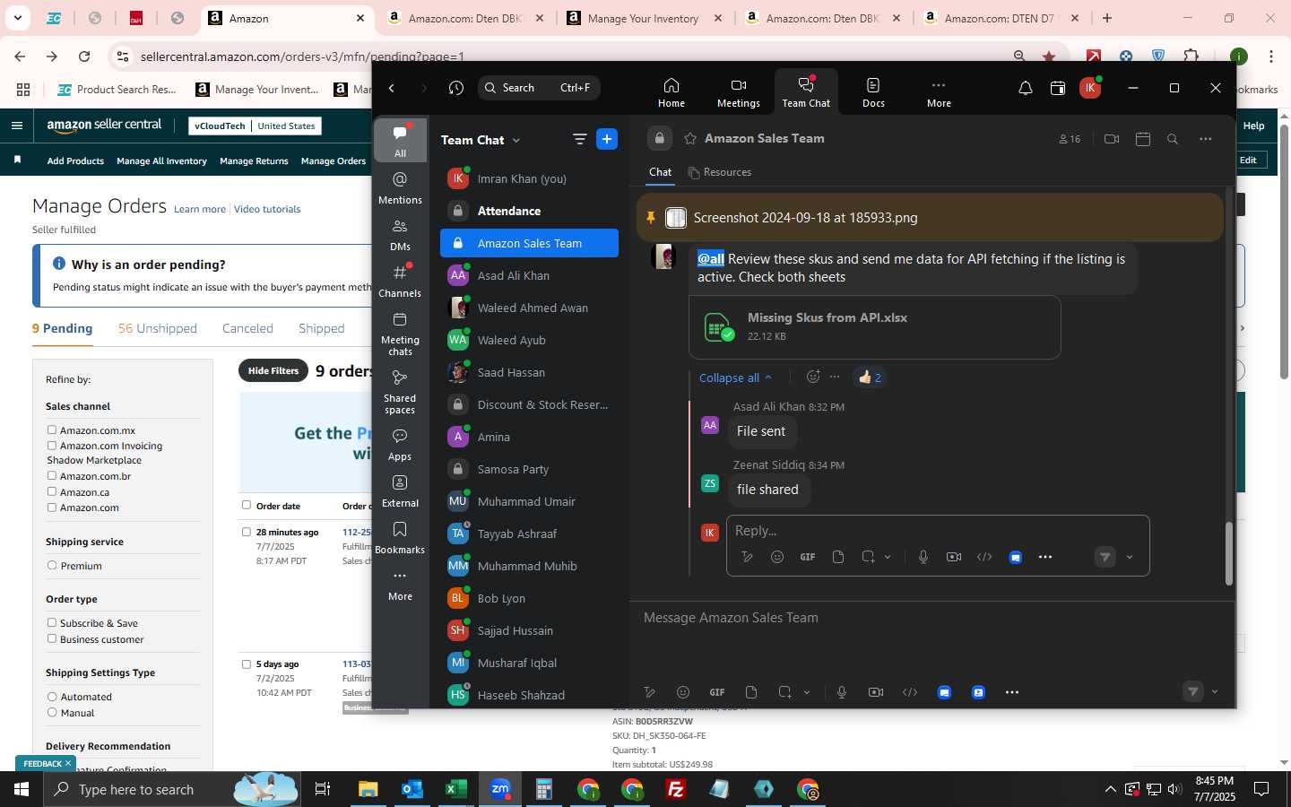Go back in Zoom navigation
Viewport: 1291px width, 807px height.
tap(392, 88)
